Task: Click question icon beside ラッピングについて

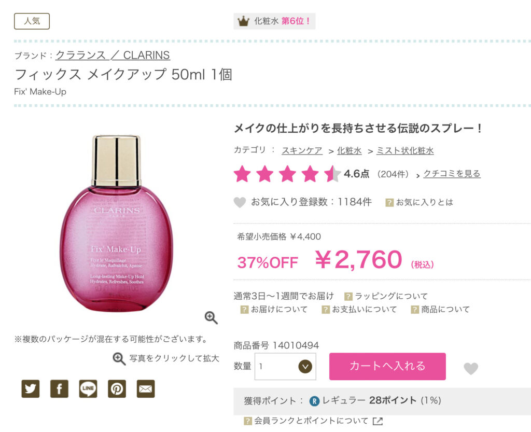Action: point(348,297)
